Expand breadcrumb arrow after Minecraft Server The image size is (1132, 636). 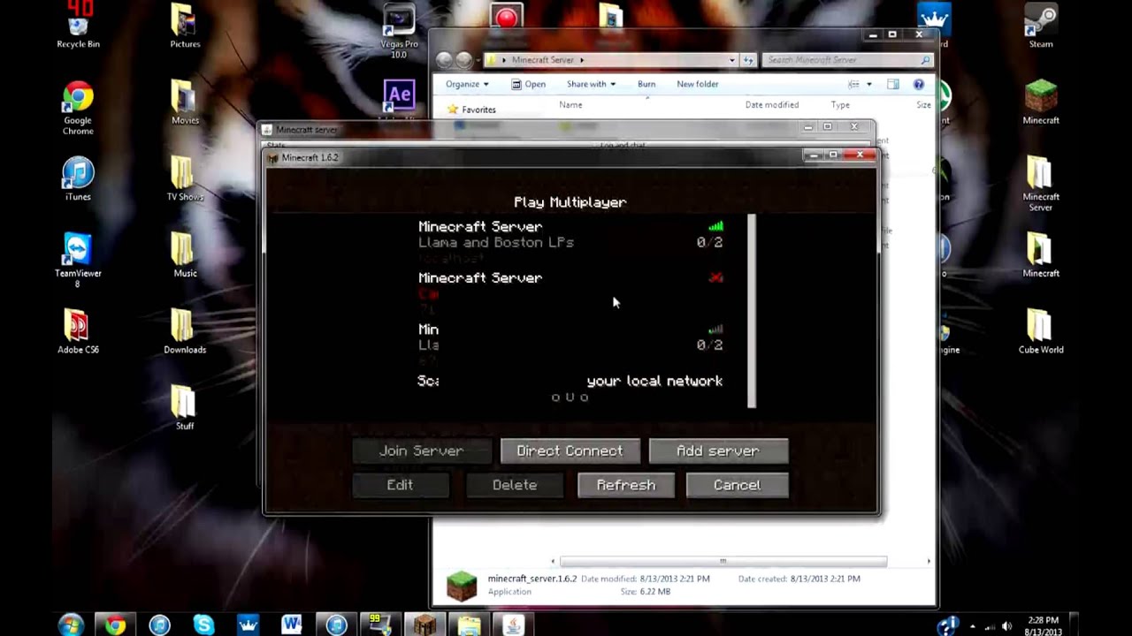[582, 60]
